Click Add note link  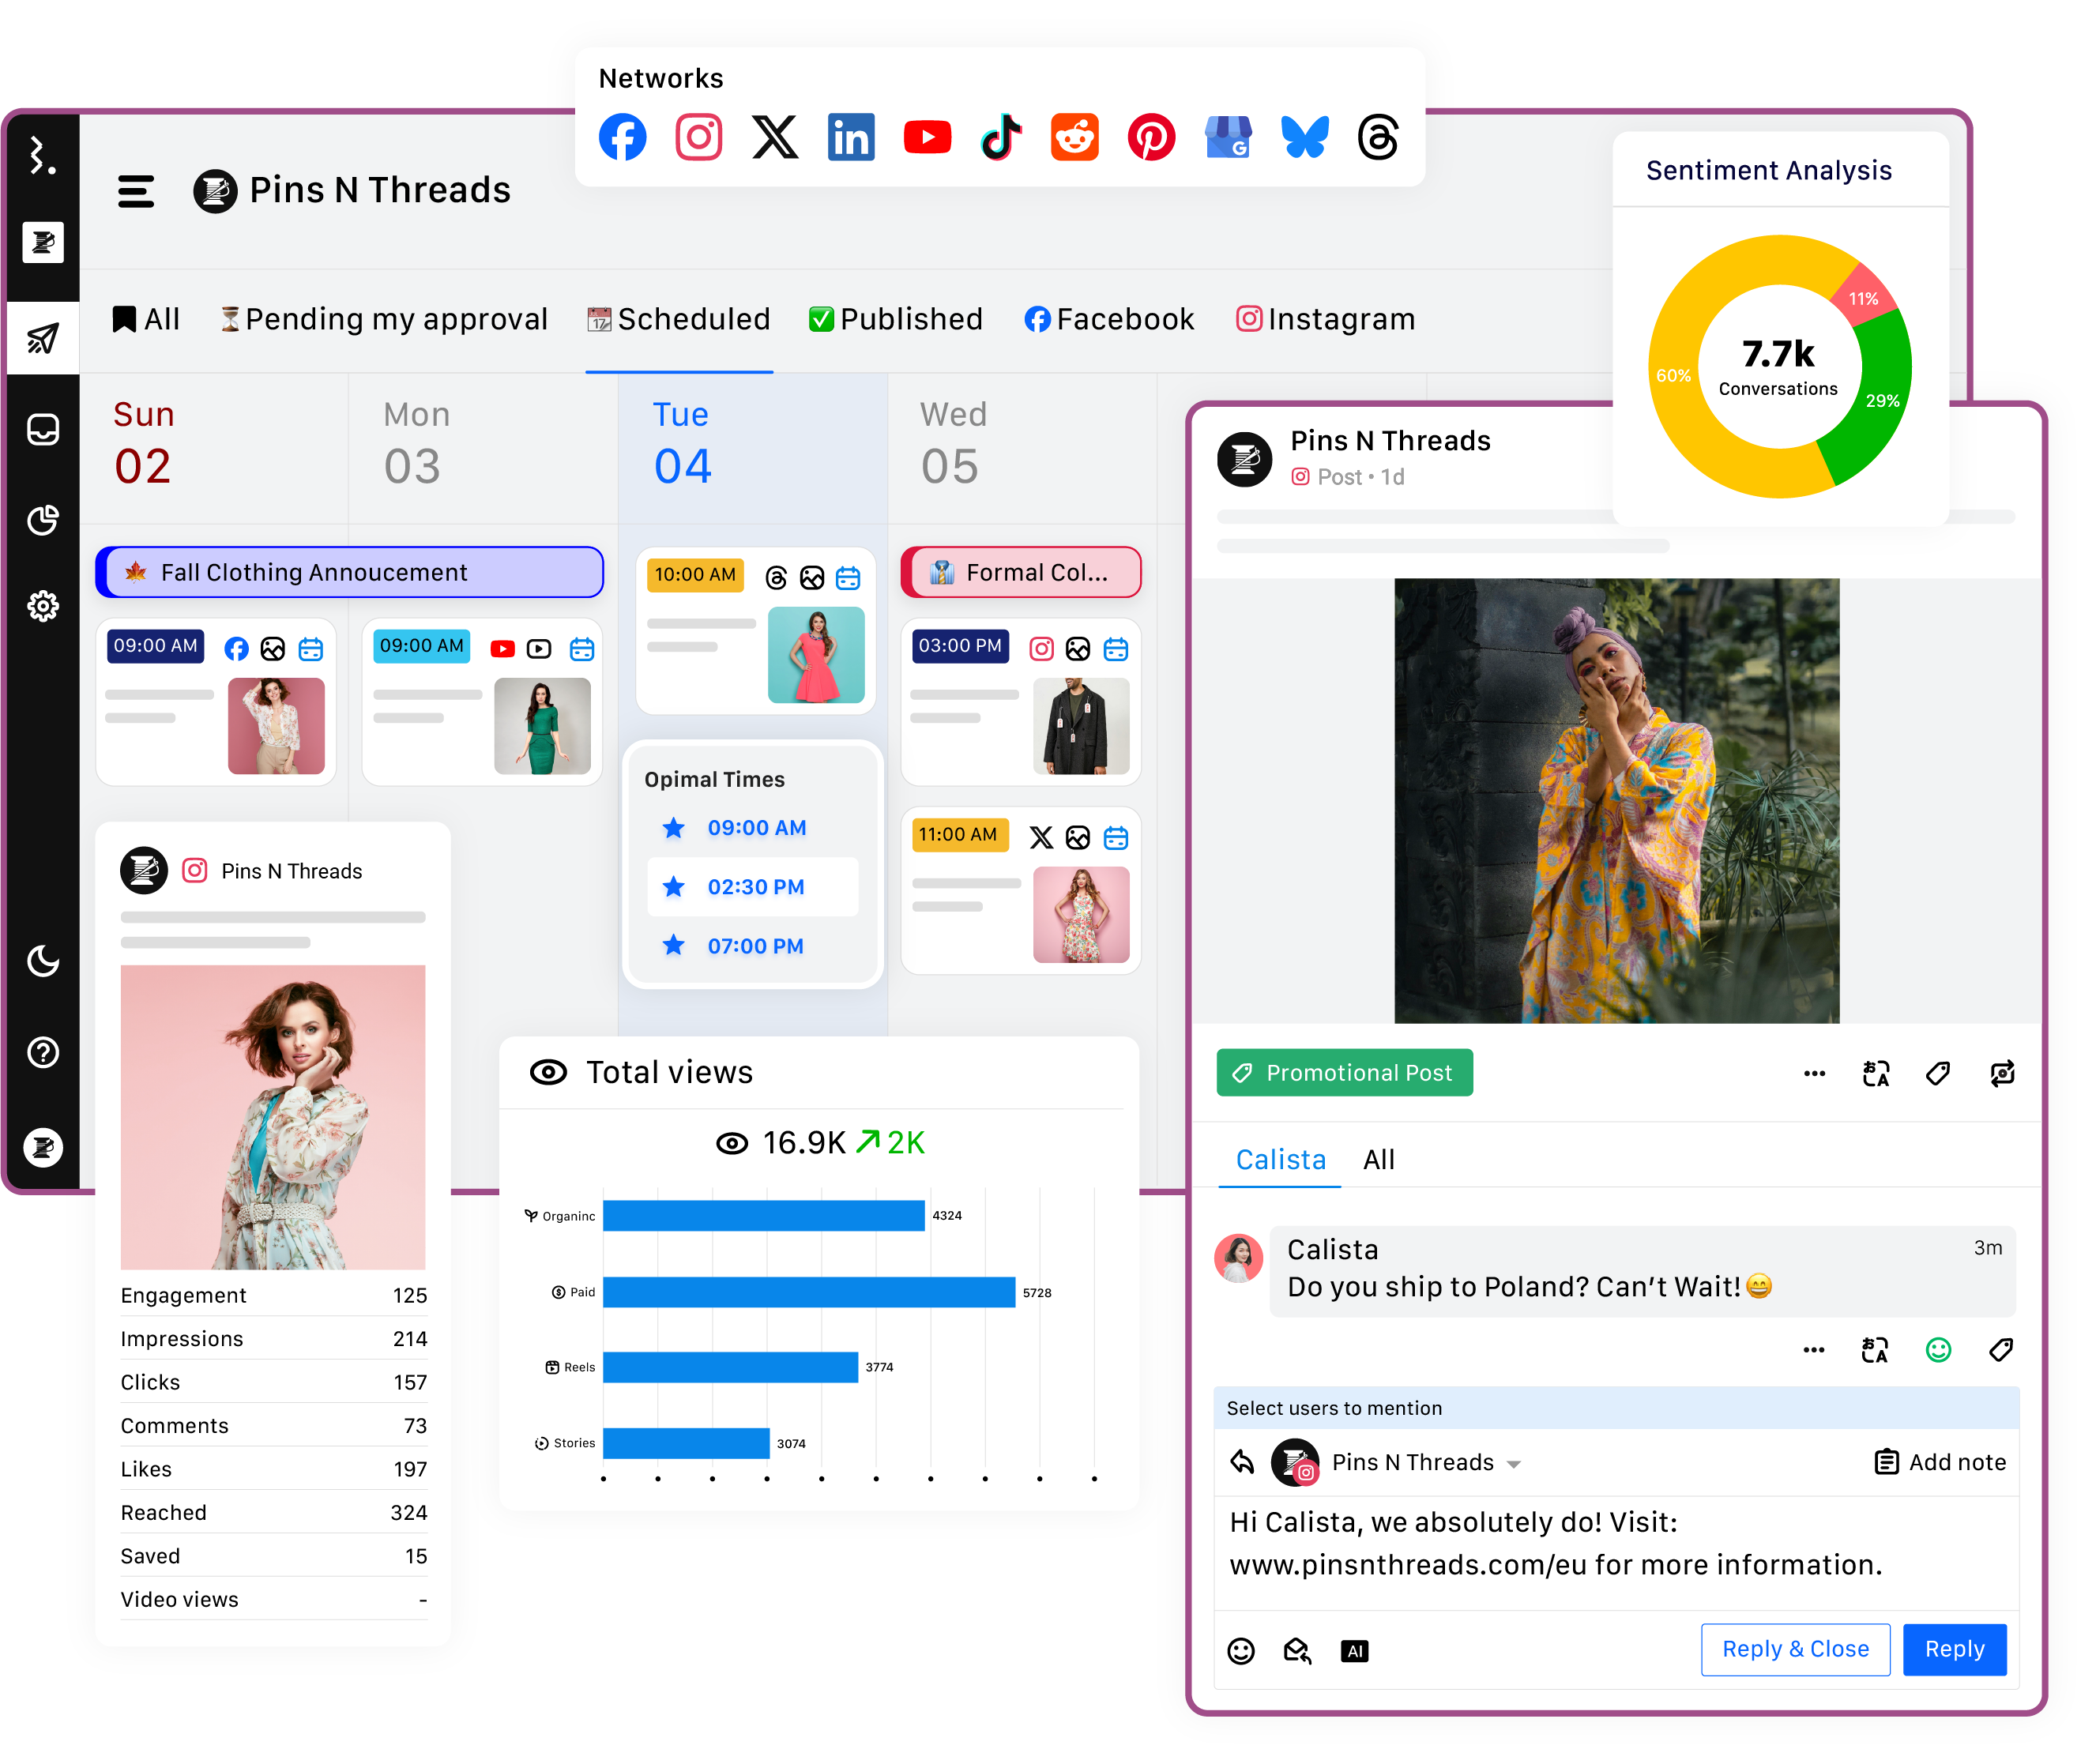(x=1940, y=1463)
